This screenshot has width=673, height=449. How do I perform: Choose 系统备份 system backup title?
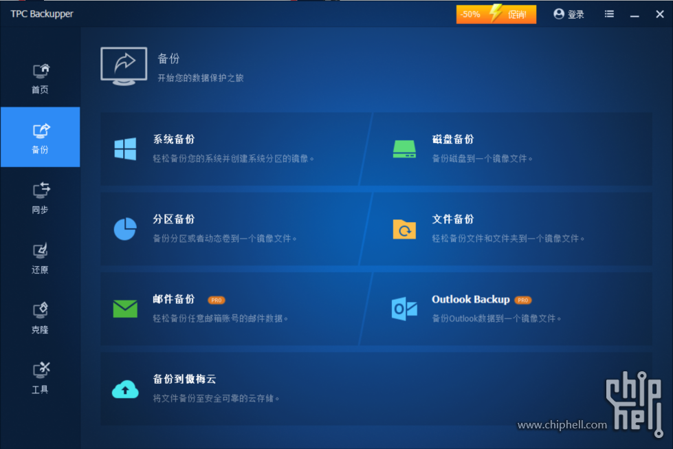[174, 139]
